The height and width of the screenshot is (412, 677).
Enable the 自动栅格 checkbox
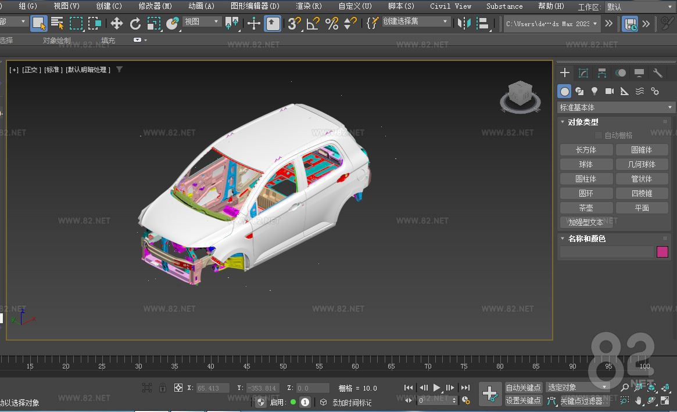[x=599, y=135]
